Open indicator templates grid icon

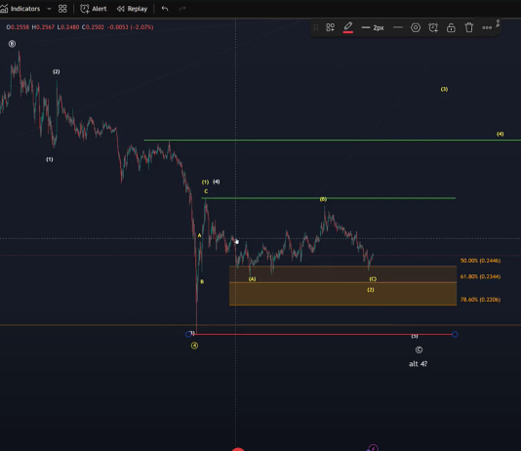click(x=62, y=9)
